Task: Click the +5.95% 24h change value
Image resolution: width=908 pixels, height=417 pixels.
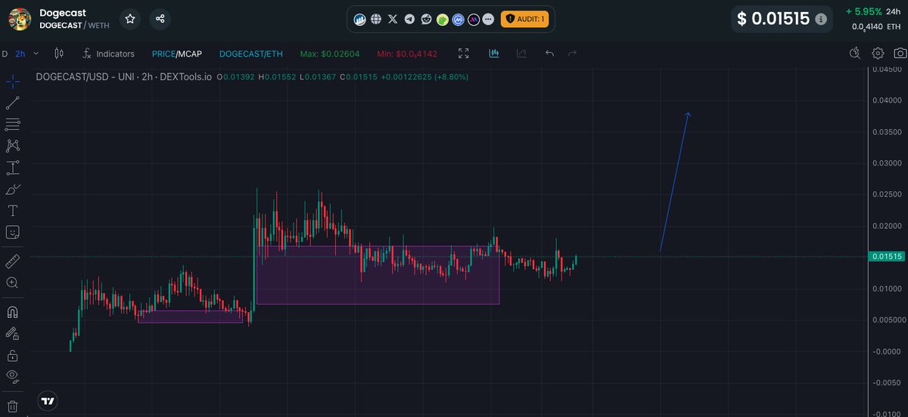Action: [x=864, y=11]
